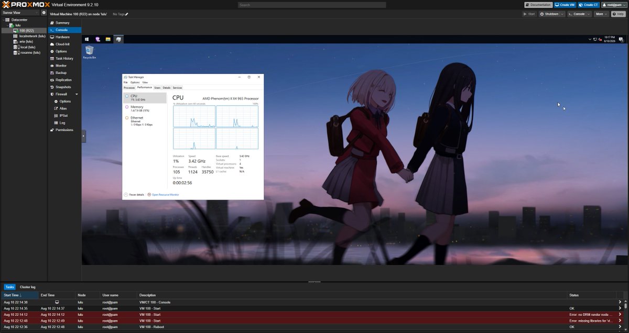Click the console monitor icon in task End Time

click(x=57, y=302)
